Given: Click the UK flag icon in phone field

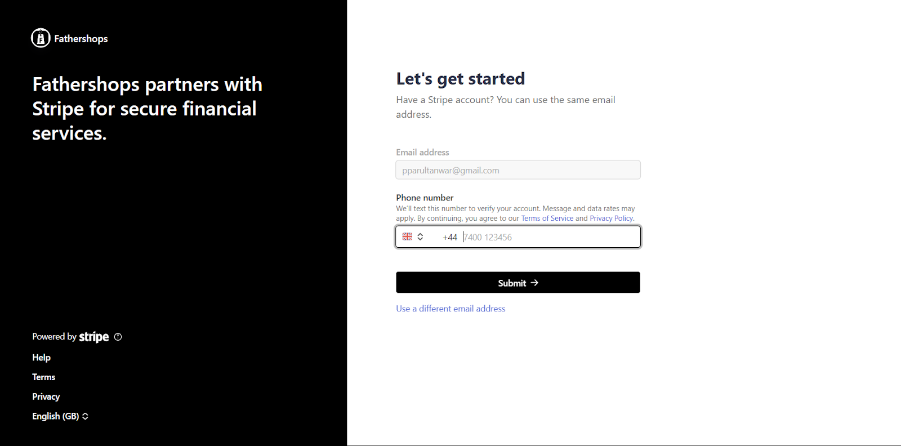Looking at the screenshot, I should [x=407, y=237].
